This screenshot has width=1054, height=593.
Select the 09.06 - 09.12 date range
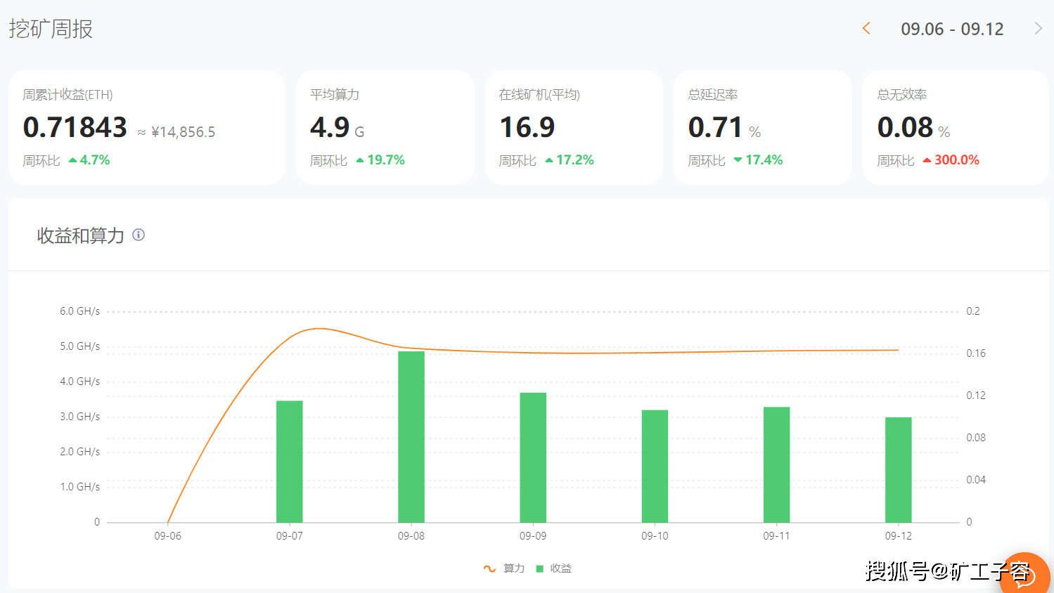point(952,29)
